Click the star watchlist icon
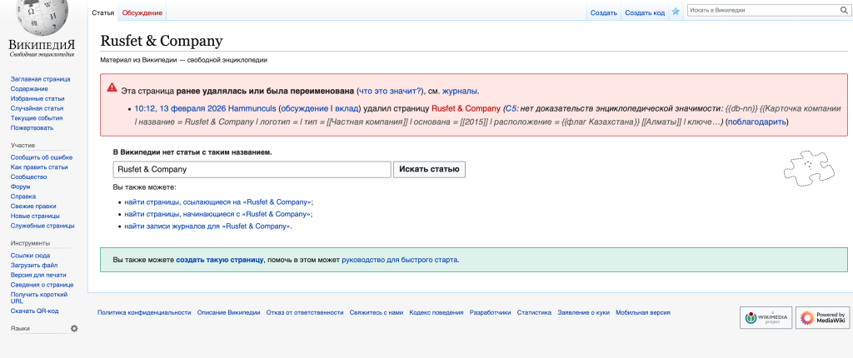Image resolution: width=853 pixels, height=358 pixels. [x=676, y=12]
